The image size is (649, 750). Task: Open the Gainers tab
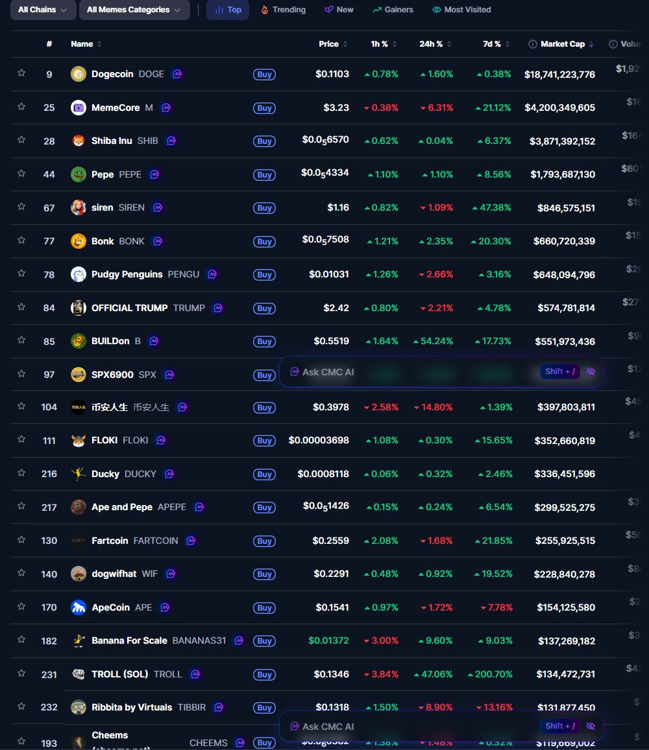pos(393,10)
